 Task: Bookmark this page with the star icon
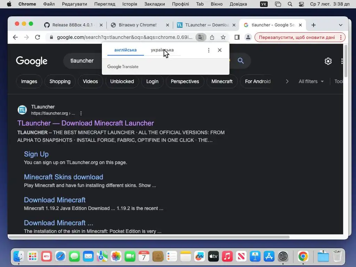[x=223, y=37]
